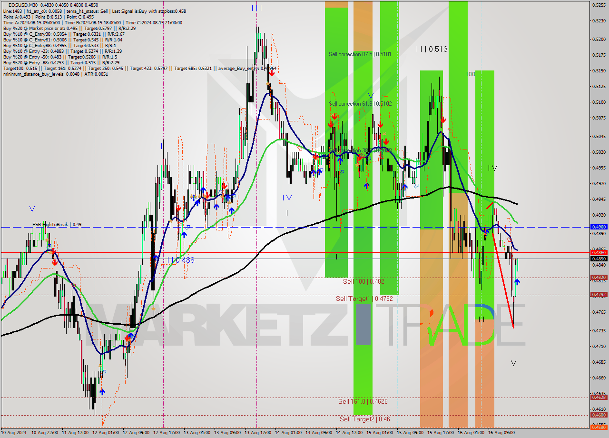This screenshot has height=438, width=609.
Task: Click the 'Buy %10 @ Entry -23: 0.4883' line
Action: [x=62, y=51]
